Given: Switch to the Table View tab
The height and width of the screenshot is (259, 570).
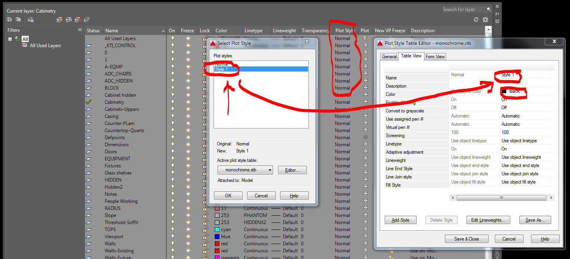Looking at the screenshot, I should pyautogui.click(x=411, y=56).
